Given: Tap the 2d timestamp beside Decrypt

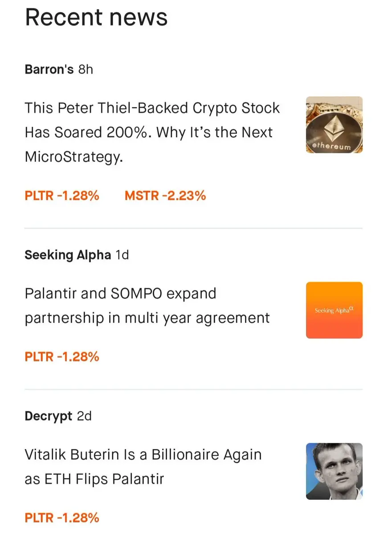Looking at the screenshot, I should 84,416.
